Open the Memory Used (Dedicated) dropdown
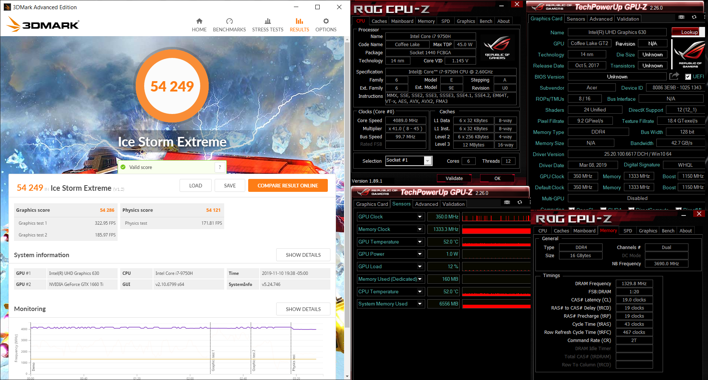The width and height of the screenshot is (708, 380). click(420, 279)
